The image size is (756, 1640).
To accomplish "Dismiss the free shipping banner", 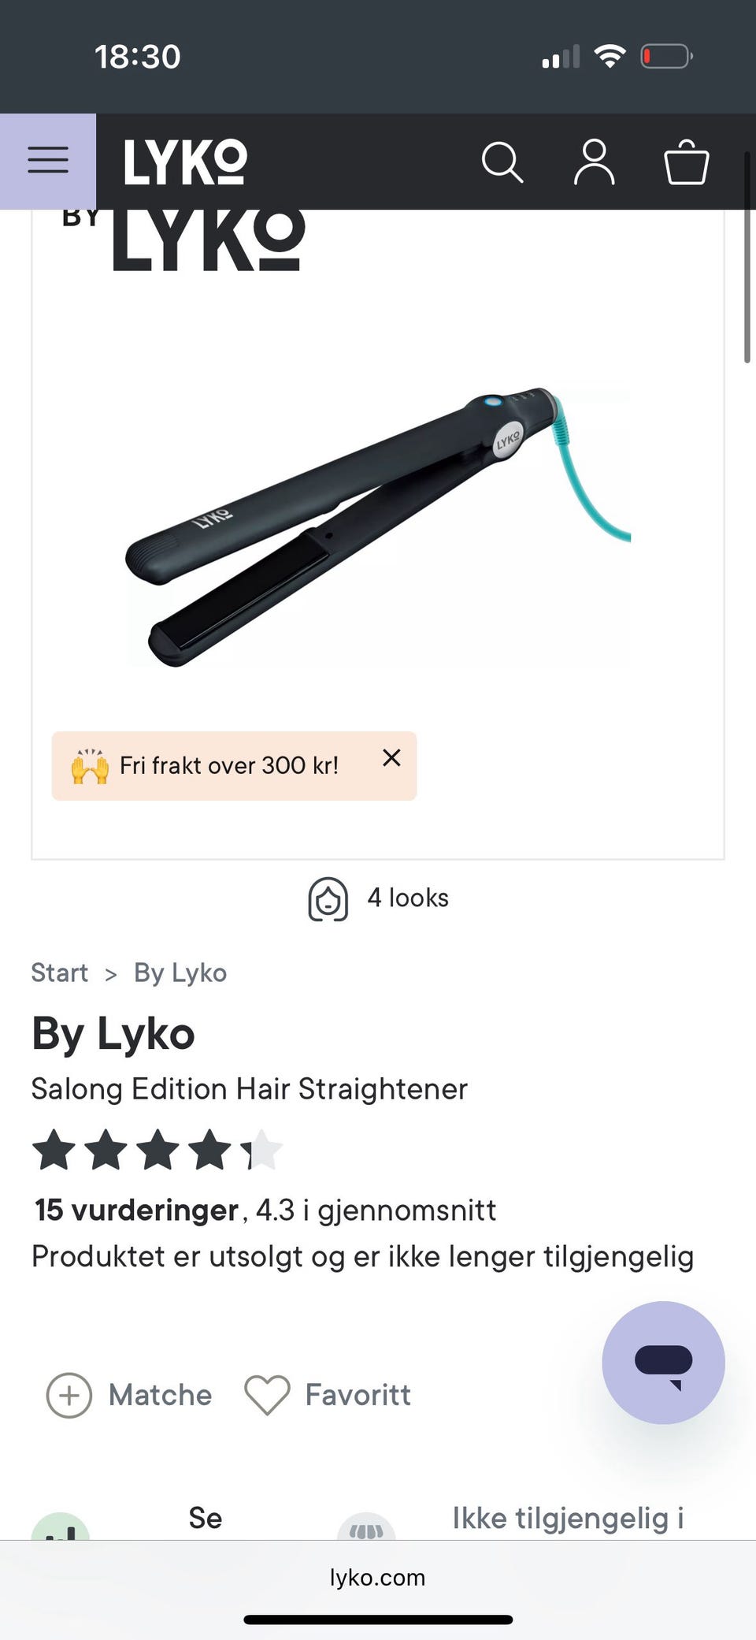I will point(391,758).
